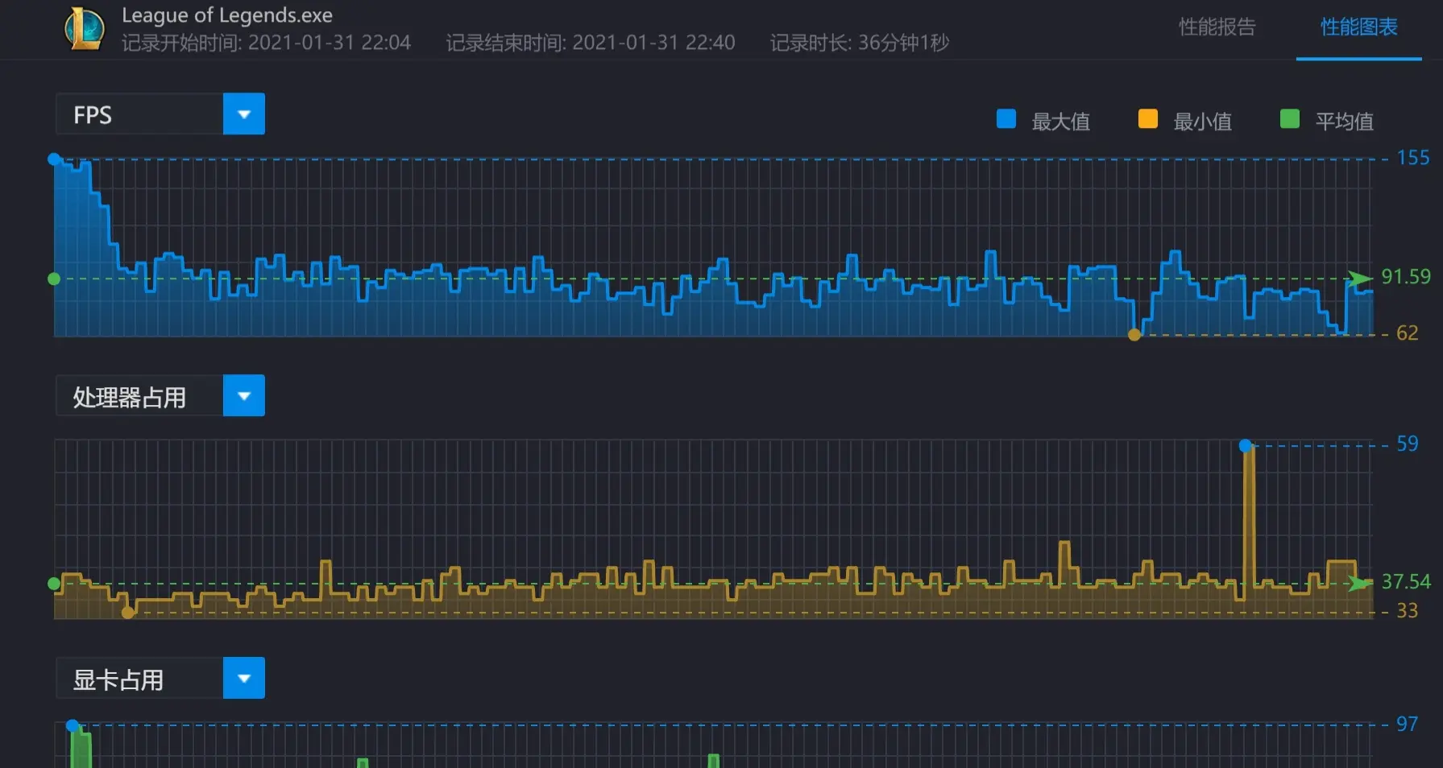
Task: Click the League of Legends app icon
Action: (85, 28)
